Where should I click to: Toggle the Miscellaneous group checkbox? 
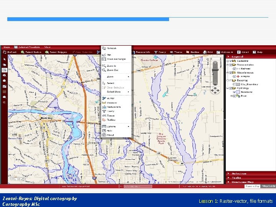pos(230,72)
